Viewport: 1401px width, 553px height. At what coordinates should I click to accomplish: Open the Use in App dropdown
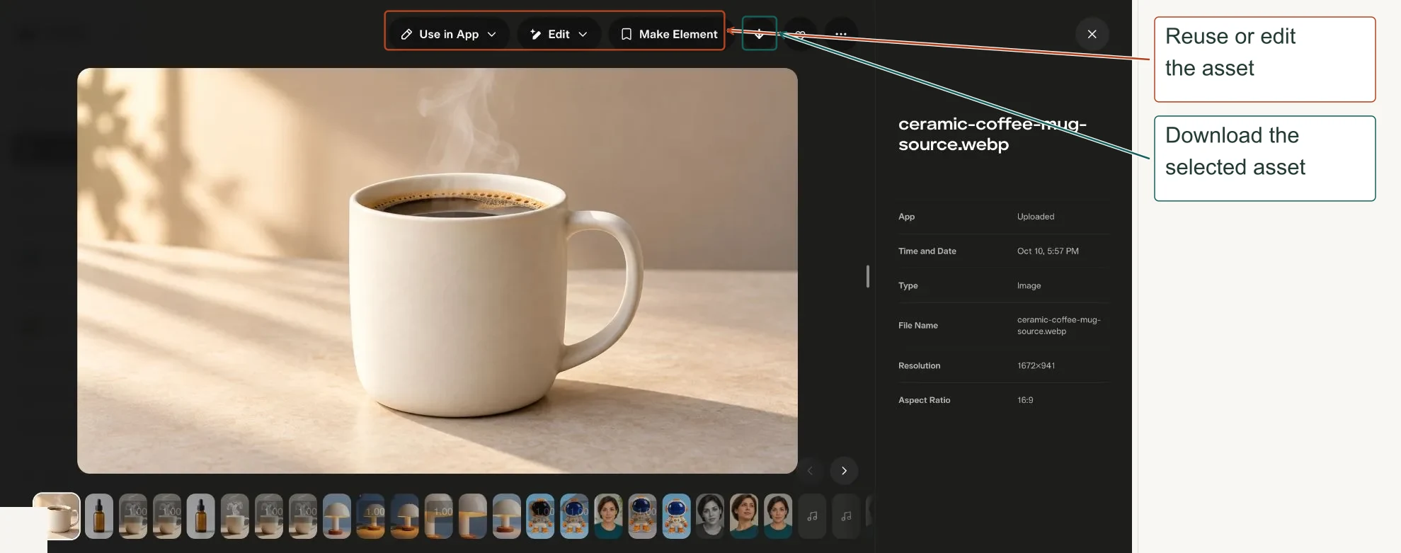click(x=448, y=34)
